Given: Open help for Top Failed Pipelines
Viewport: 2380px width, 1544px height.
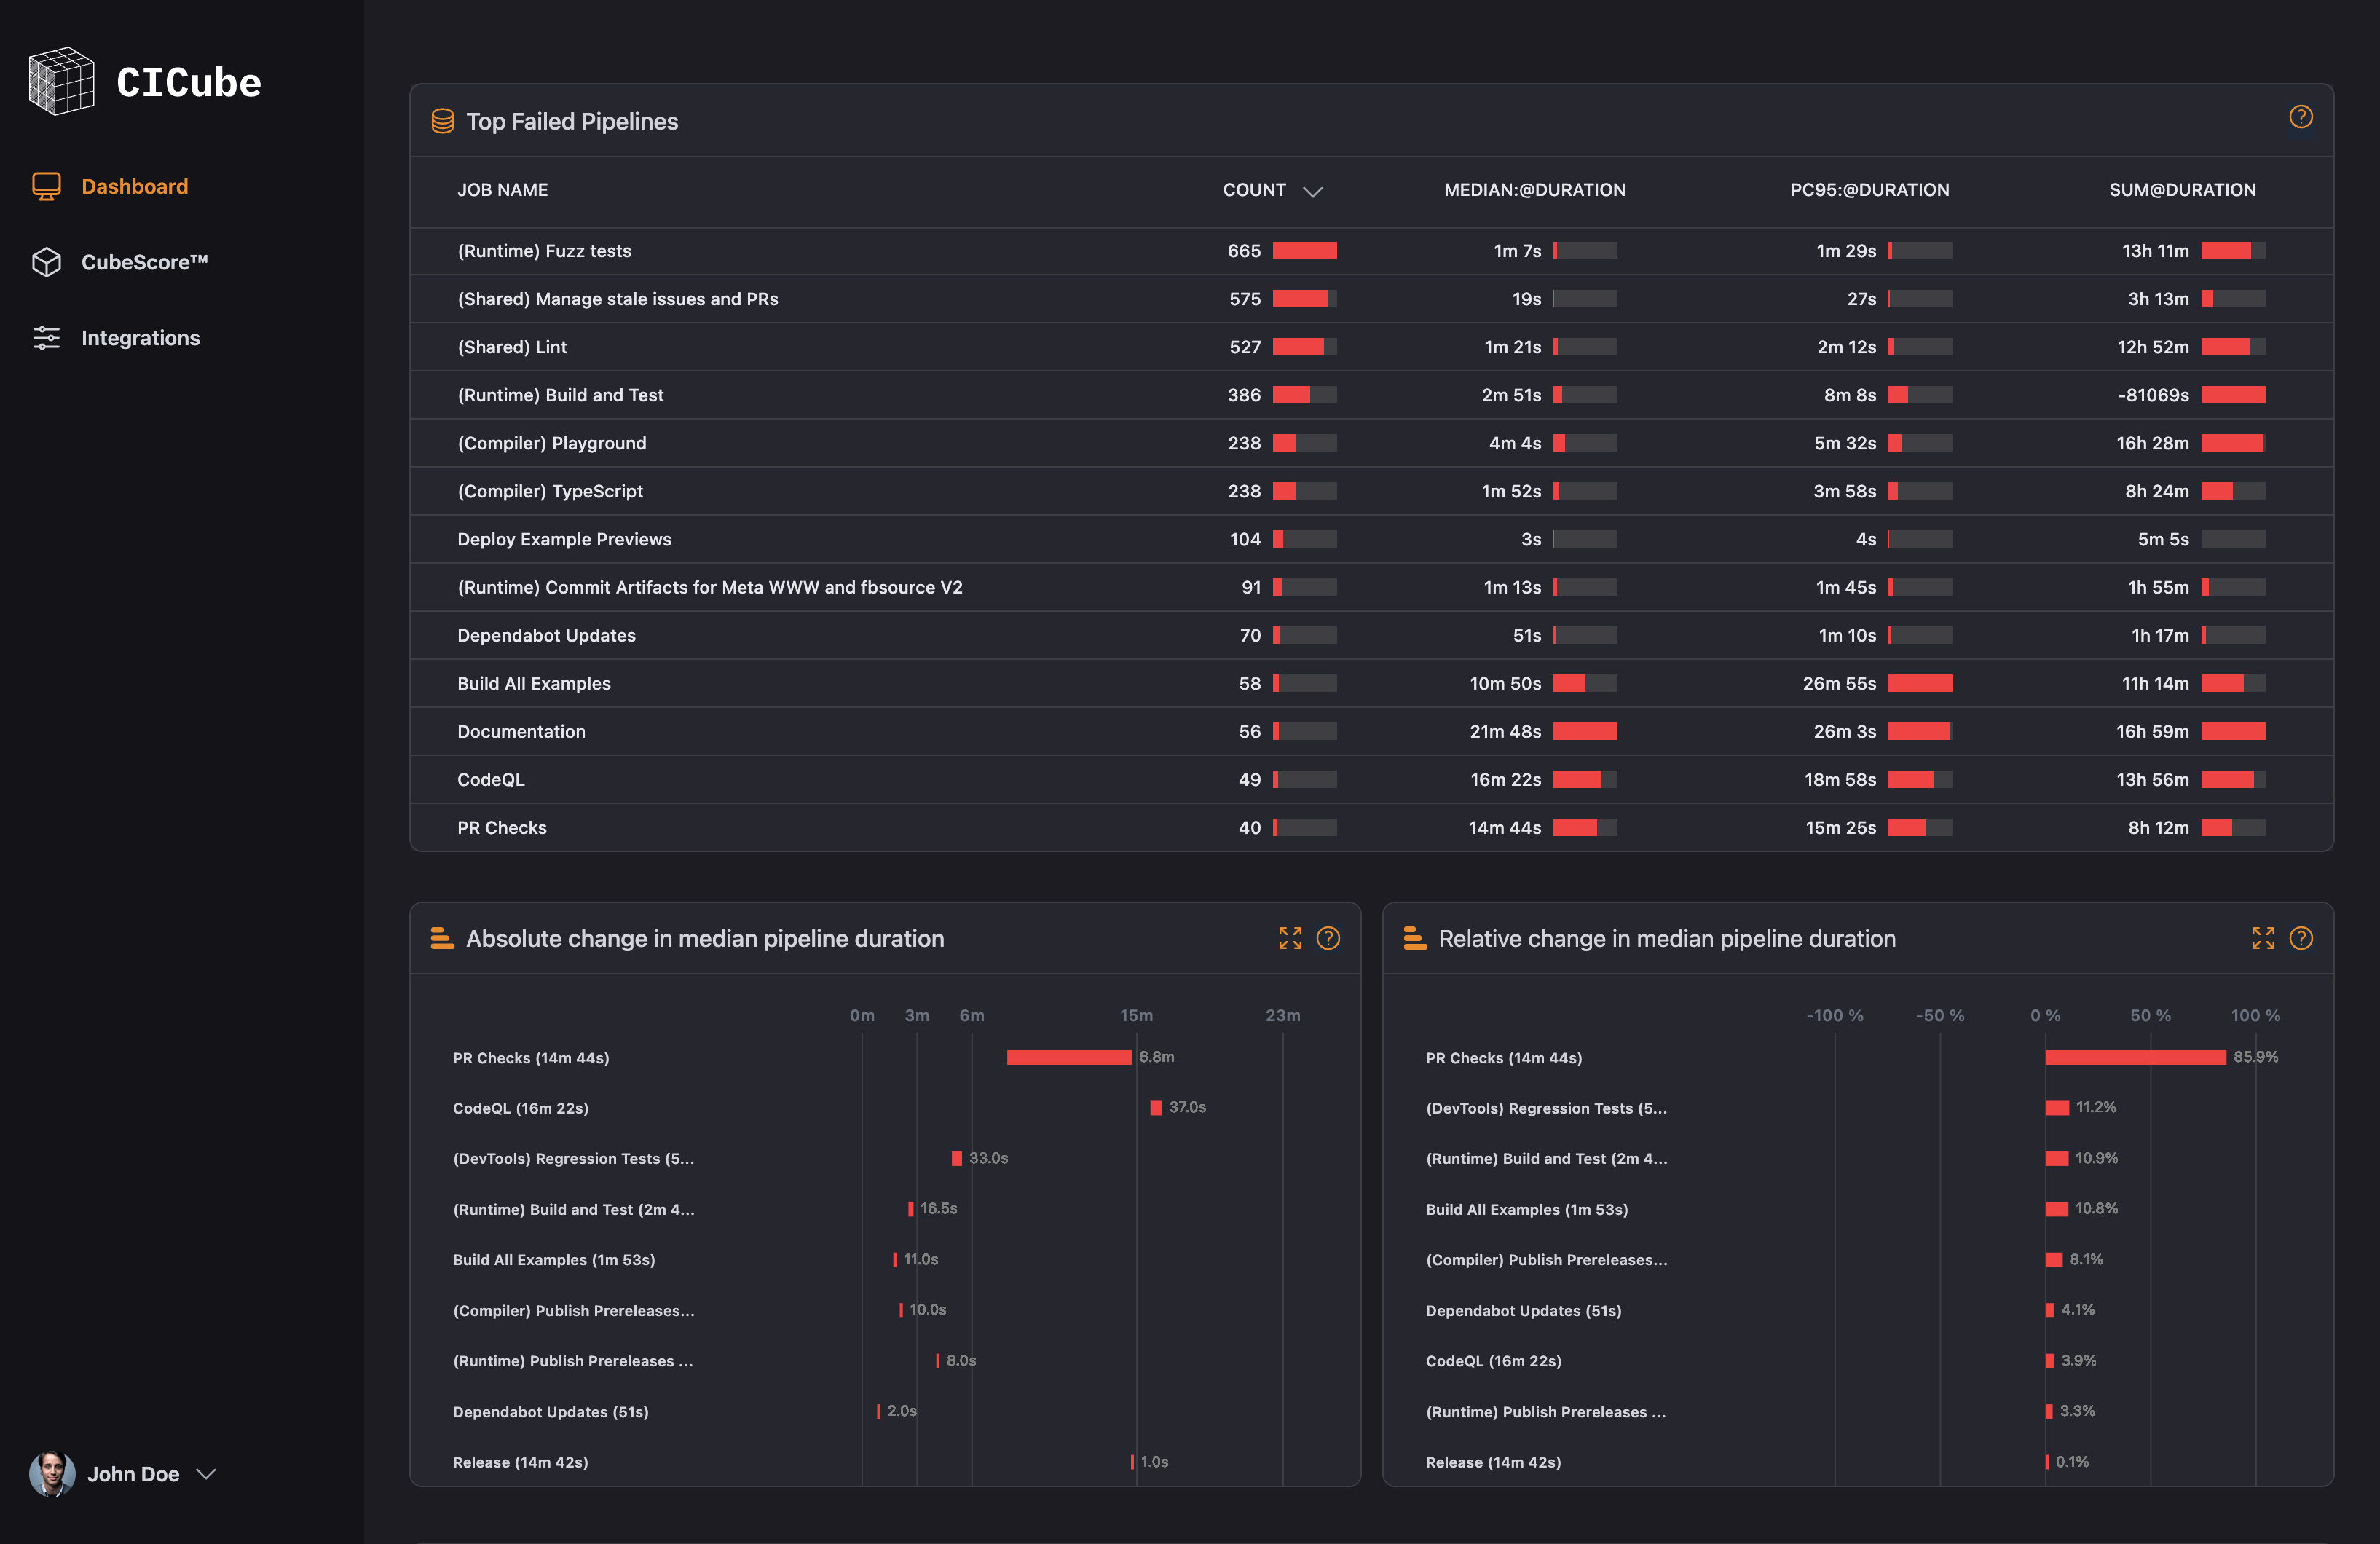Looking at the screenshot, I should click(x=2300, y=118).
